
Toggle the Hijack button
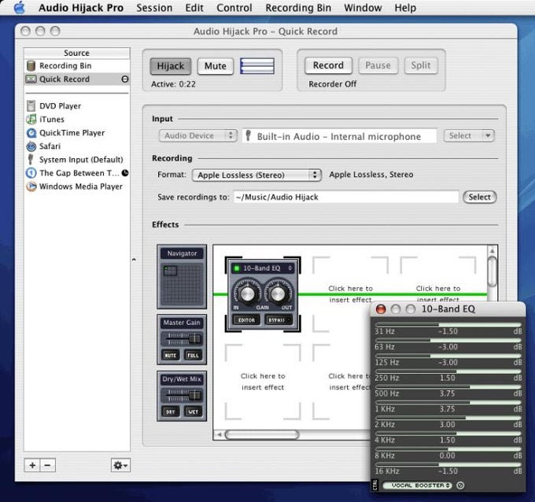(171, 66)
